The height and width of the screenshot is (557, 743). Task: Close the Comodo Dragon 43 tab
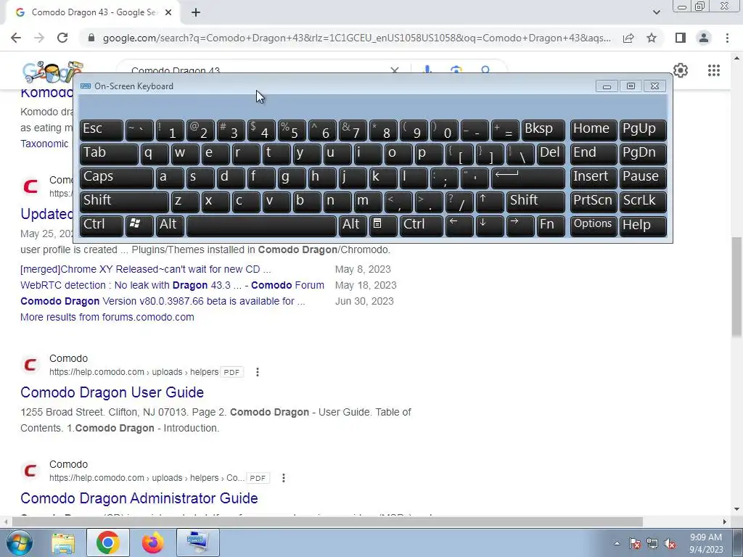(x=168, y=13)
